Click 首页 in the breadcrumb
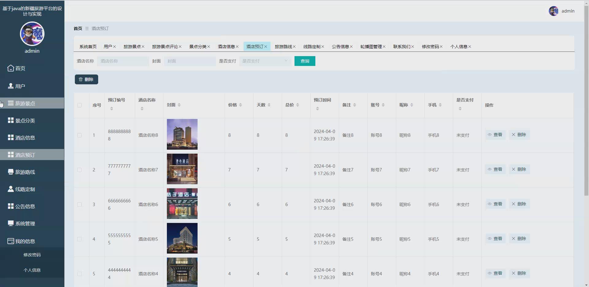The height and width of the screenshot is (287, 589). tap(78, 29)
